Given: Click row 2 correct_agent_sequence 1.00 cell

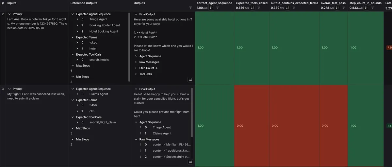Looking at the screenshot, I should [x=214, y=48].
